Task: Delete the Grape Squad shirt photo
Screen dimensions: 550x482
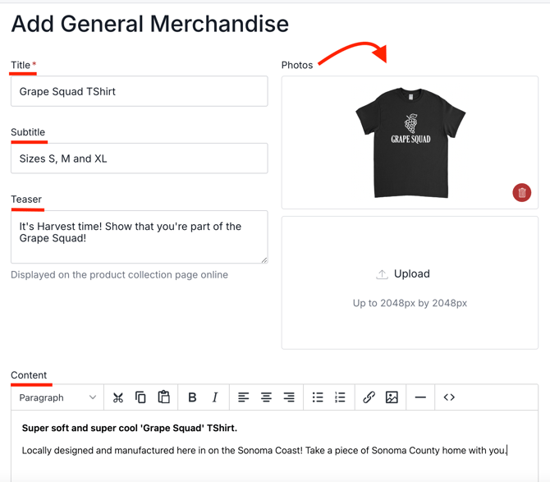Action: (521, 193)
